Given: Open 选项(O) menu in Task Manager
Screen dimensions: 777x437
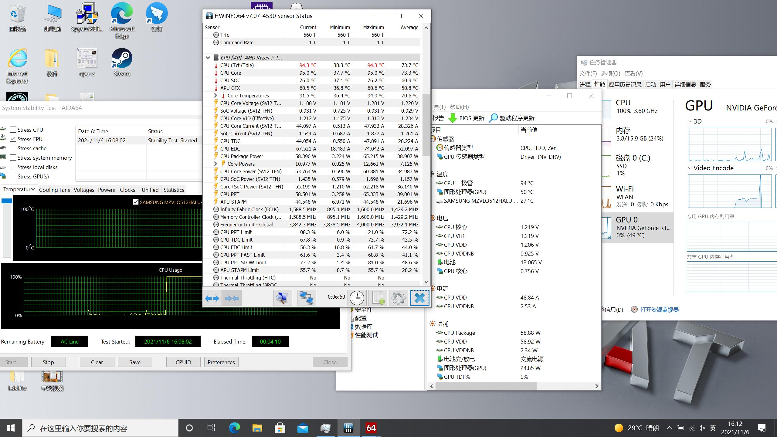Looking at the screenshot, I should pos(610,73).
